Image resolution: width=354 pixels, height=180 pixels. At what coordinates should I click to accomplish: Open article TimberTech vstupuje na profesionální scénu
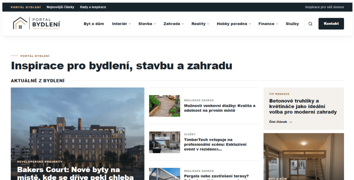[215, 144]
